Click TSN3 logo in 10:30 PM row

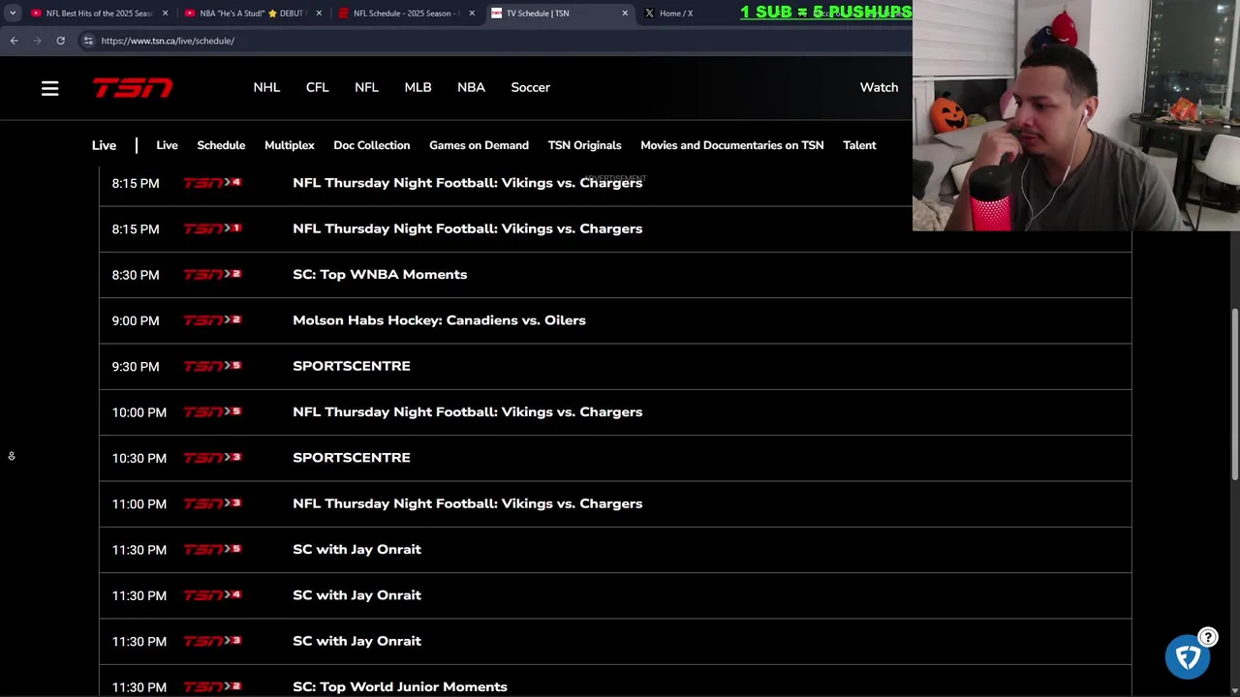212,458
